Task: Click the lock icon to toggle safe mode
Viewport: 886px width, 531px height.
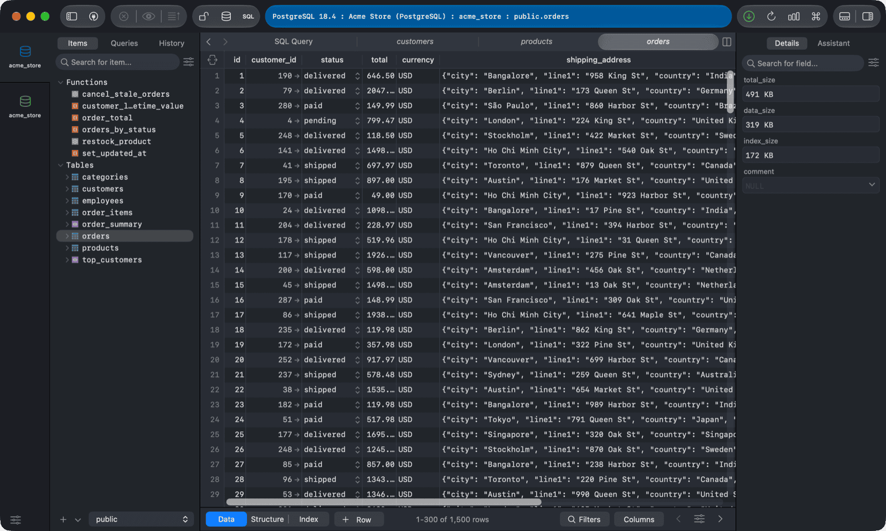Action: 204,17
